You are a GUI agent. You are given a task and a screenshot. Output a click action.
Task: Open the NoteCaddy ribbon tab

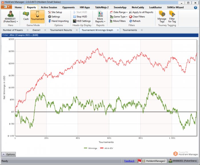(x=138, y=7)
